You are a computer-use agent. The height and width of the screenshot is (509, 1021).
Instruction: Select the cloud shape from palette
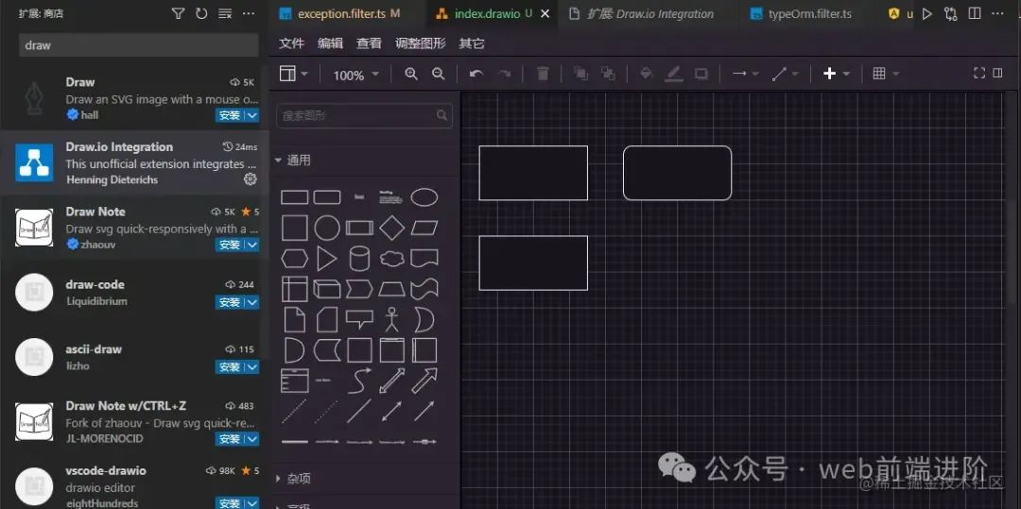click(392, 259)
